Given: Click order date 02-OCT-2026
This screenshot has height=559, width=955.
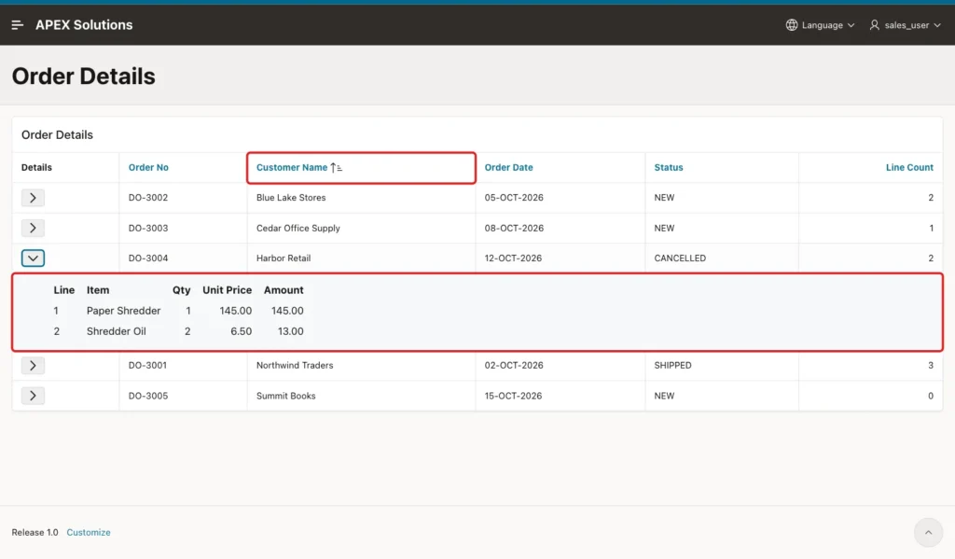Looking at the screenshot, I should click(x=514, y=365).
